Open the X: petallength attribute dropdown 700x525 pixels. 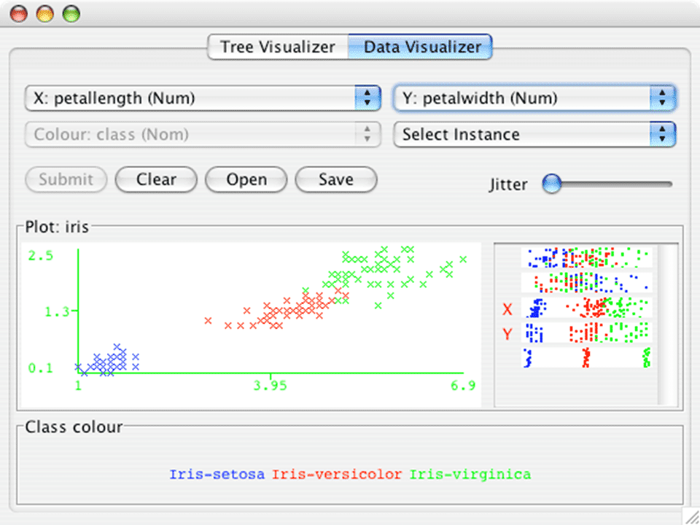point(202,98)
